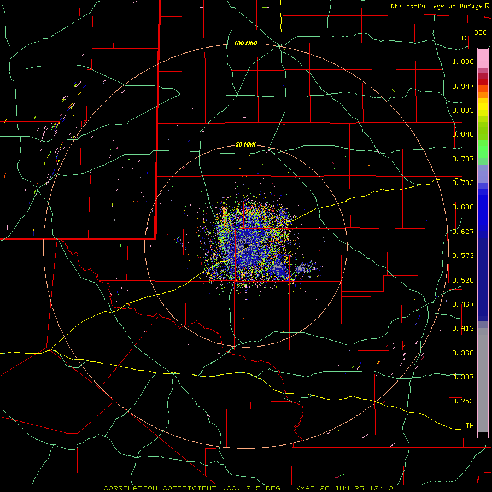Pick the bright green segment of the color bar
This screenshot has width=492, height=492.
[x=483, y=149]
